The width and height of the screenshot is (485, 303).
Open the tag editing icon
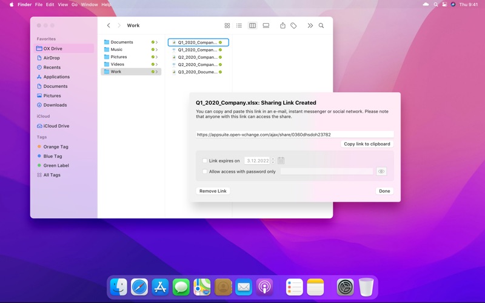tap(293, 25)
